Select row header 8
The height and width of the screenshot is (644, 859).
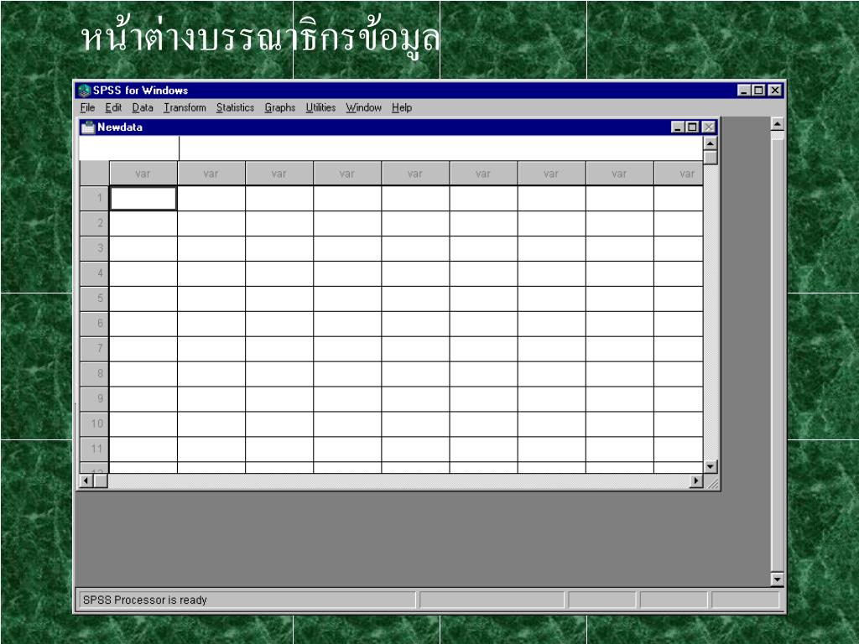click(94, 374)
